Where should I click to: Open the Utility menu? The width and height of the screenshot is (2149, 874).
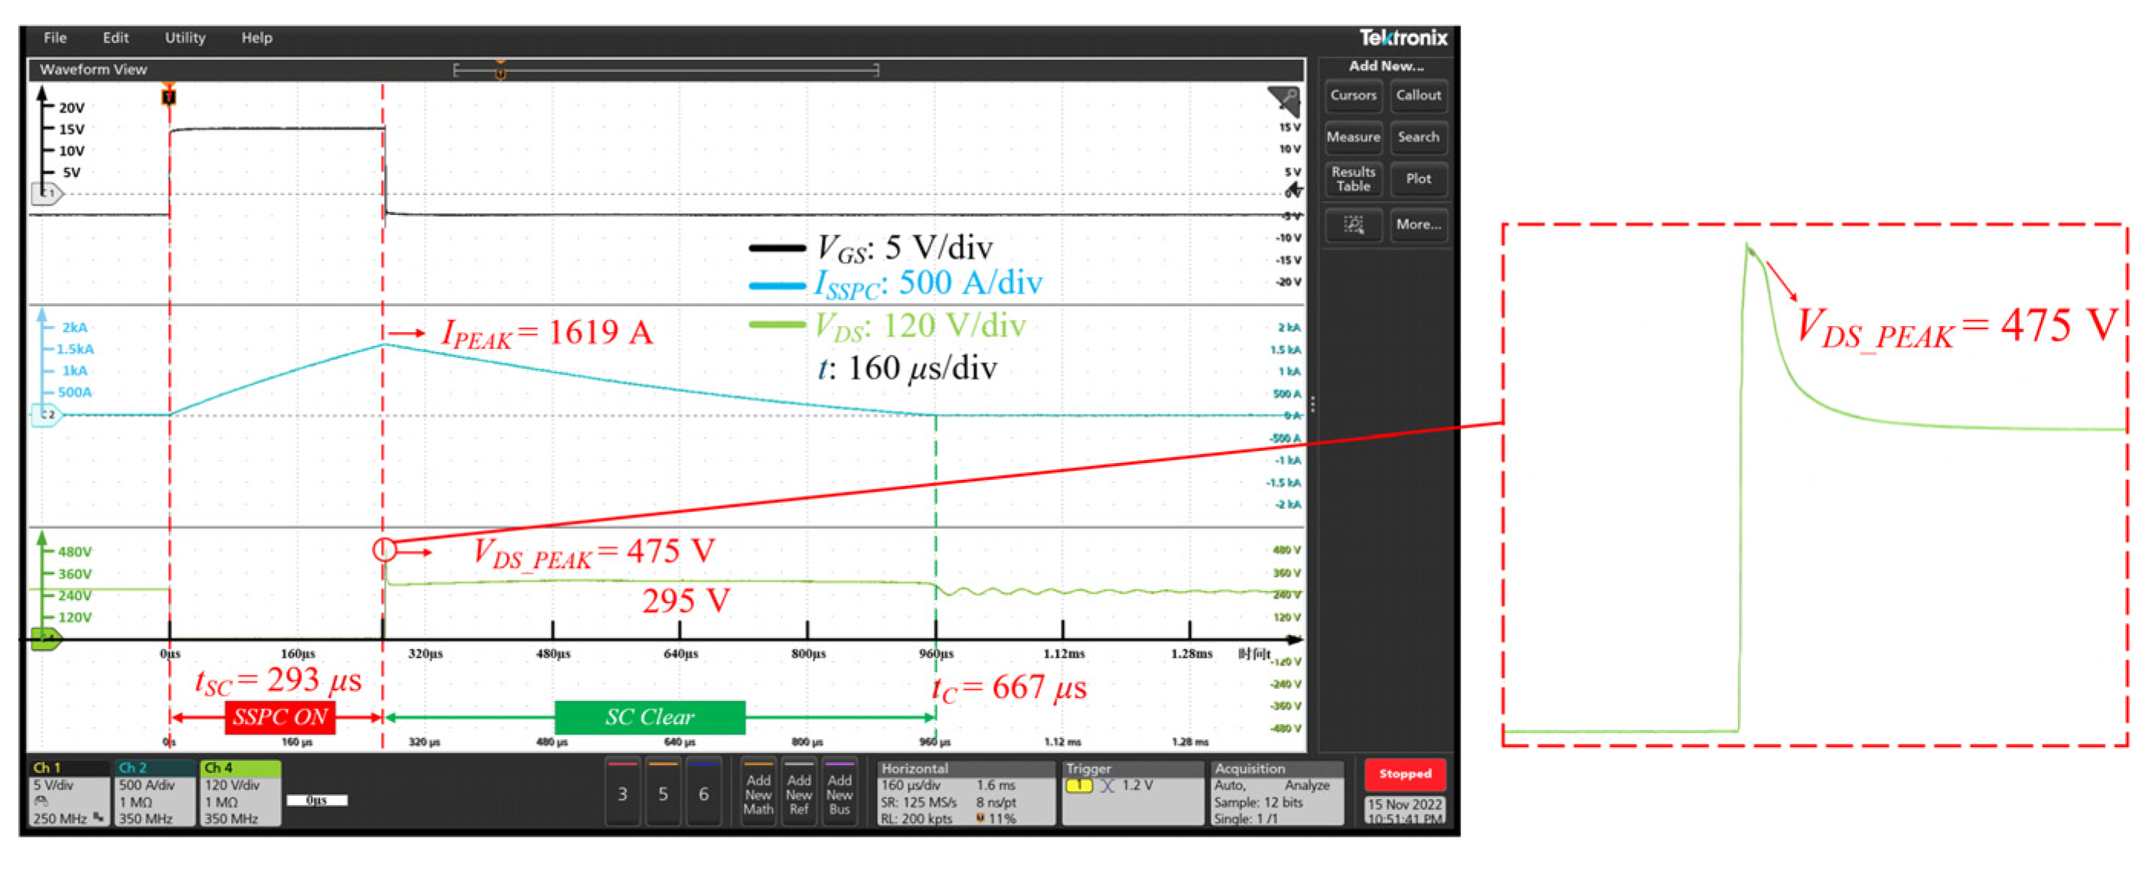click(x=184, y=38)
